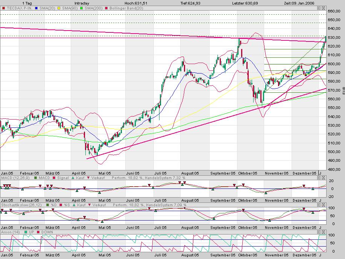Click the green UP icon in Aroon panel
The width and height of the screenshot is (345, 259).
coord(26,233)
